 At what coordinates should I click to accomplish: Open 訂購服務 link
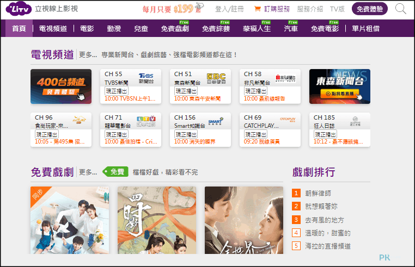pyautogui.click(x=277, y=9)
